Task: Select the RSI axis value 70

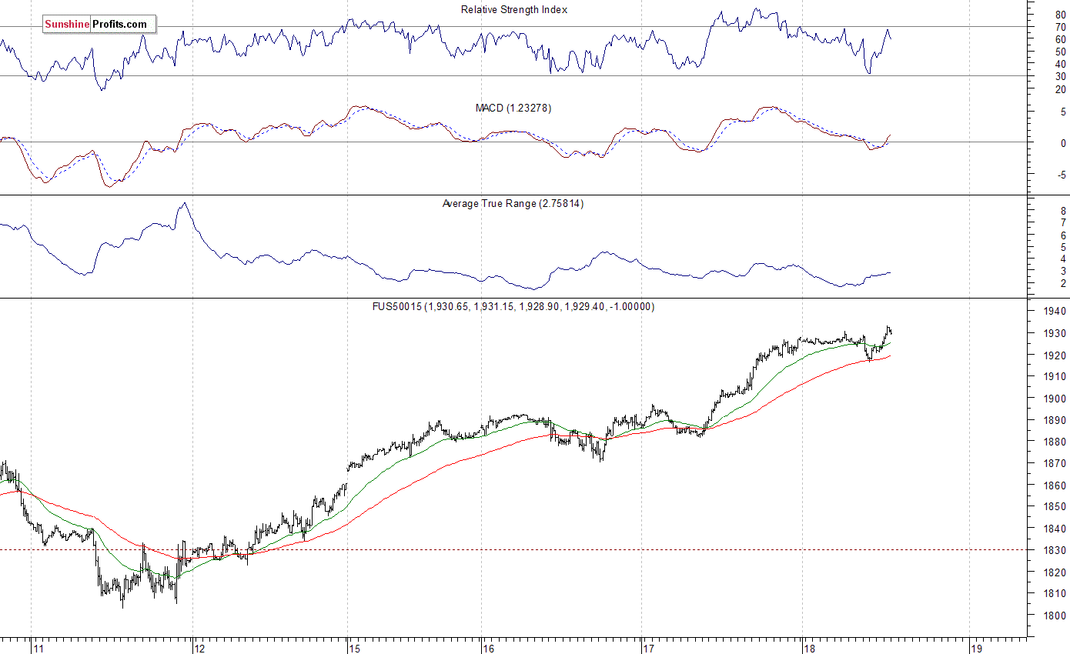Action: pyautogui.click(x=1060, y=28)
